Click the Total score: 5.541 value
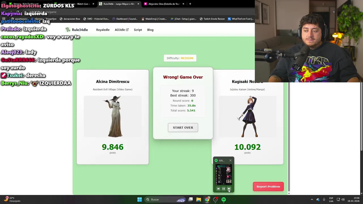 [191, 110]
